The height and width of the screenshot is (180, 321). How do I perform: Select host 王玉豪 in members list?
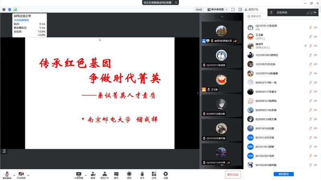point(282,37)
